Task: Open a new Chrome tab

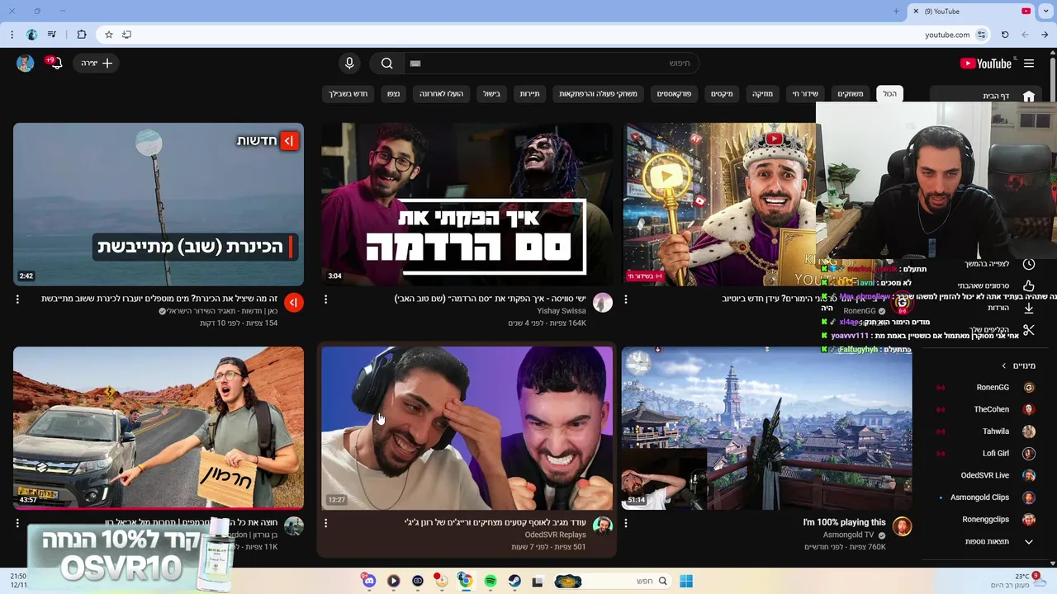Action: pos(896,12)
